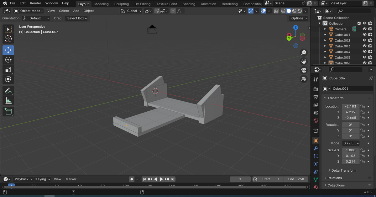
Task: Open the Render menu
Action: tap(35, 3)
